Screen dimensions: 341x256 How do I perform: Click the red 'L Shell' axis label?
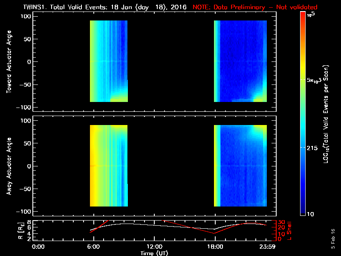tap(290, 230)
